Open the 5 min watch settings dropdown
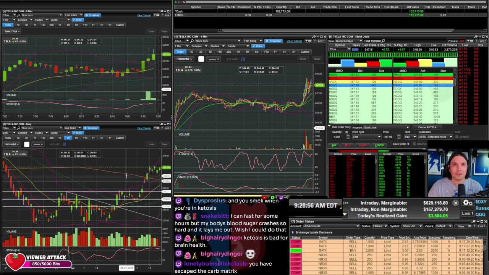Viewport: 489px width, 275px height. (73, 15)
